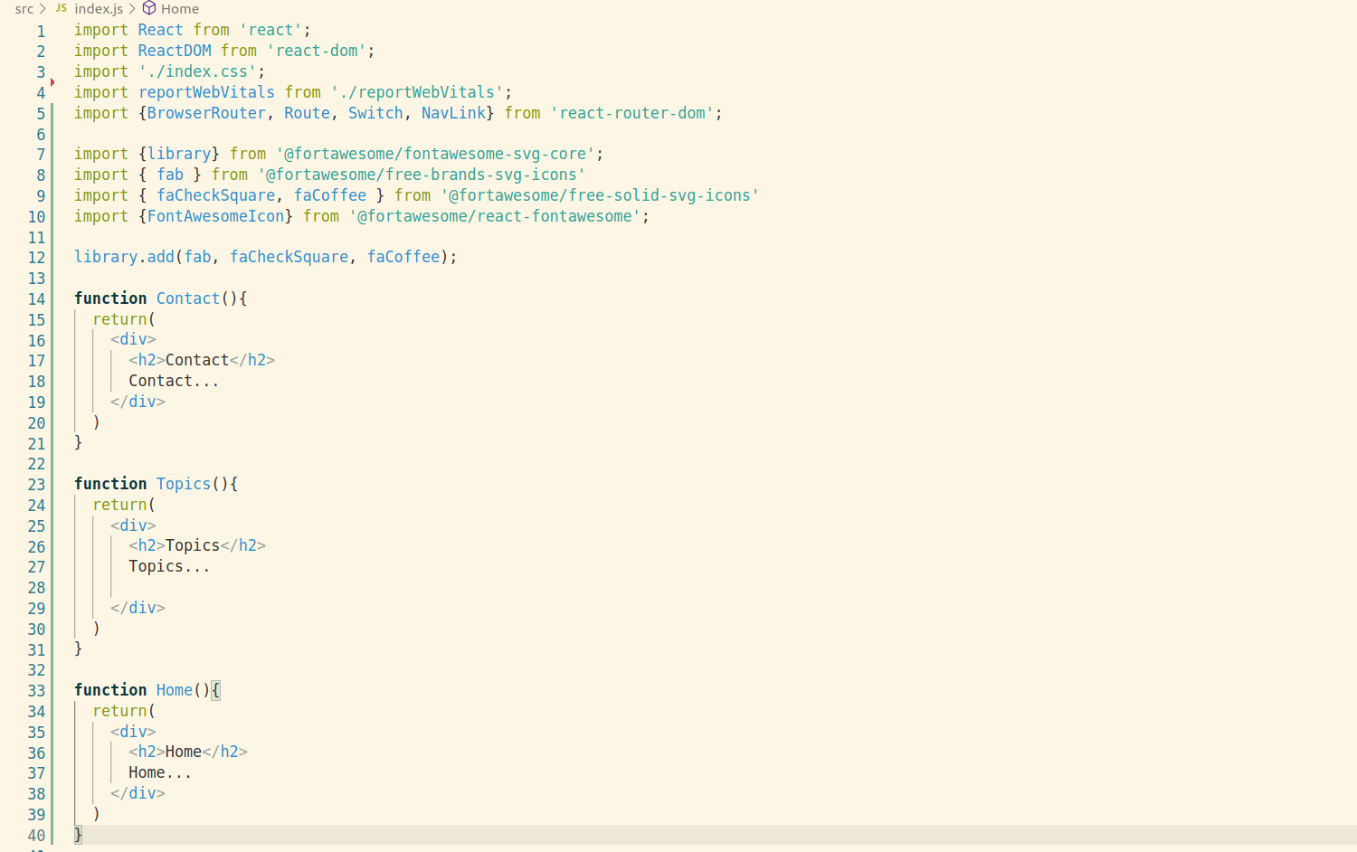Open the index.js breadcrumb item

coord(99,9)
